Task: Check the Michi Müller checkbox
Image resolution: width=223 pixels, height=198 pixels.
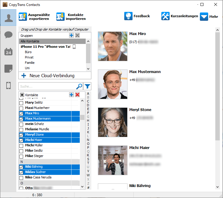Action: [21, 146]
